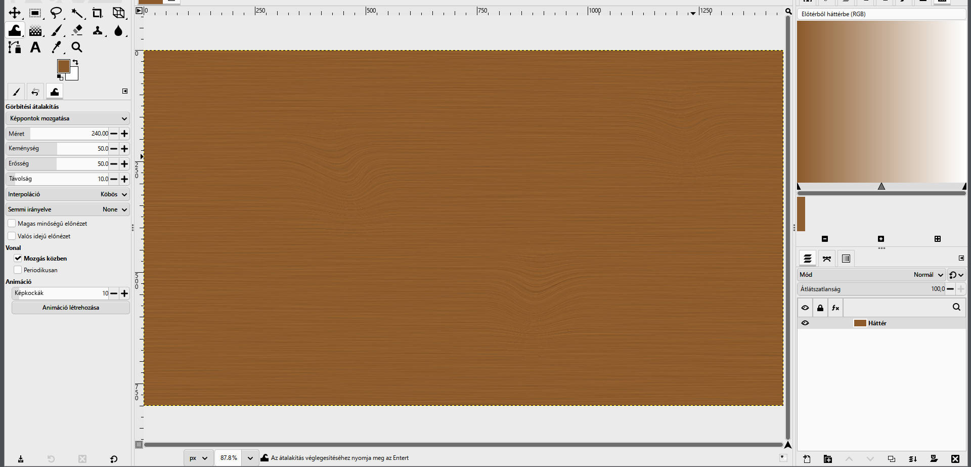Check the Periodikusan option

pos(18,270)
